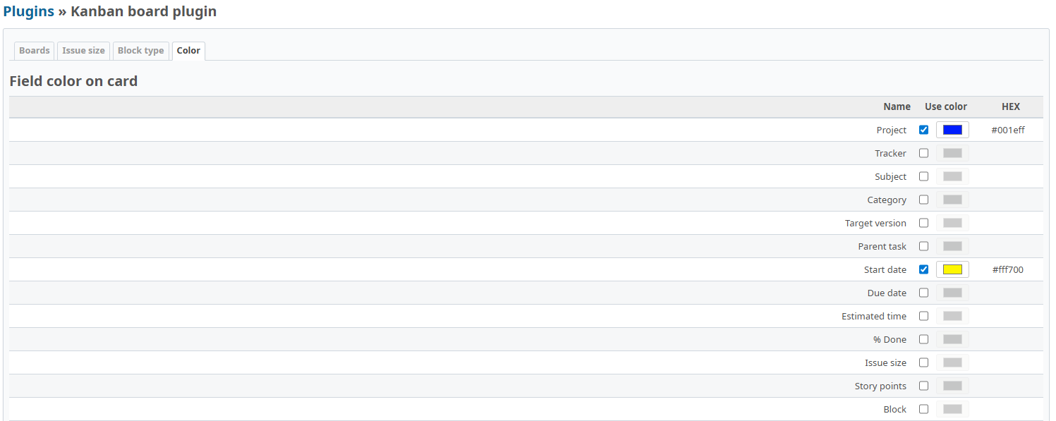Open the yellow Start date color picker

[952, 269]
